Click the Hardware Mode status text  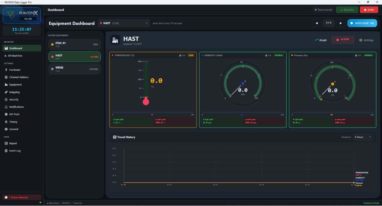click(371, 203)
